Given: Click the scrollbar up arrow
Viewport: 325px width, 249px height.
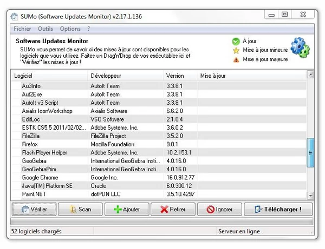Looking at the screenshot, I should (x=310, y=75).
